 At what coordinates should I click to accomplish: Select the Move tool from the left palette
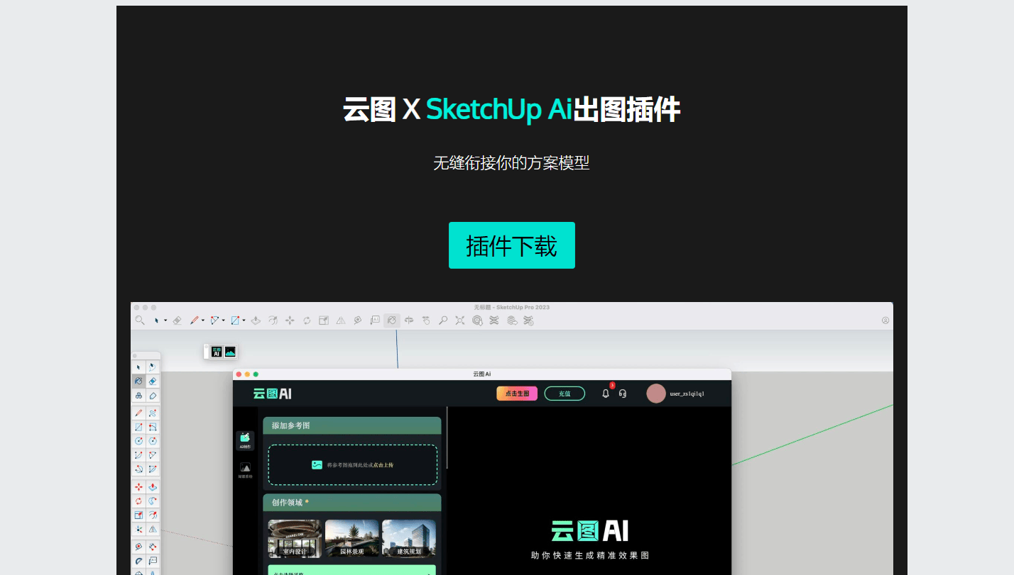(x=139, y=486)
